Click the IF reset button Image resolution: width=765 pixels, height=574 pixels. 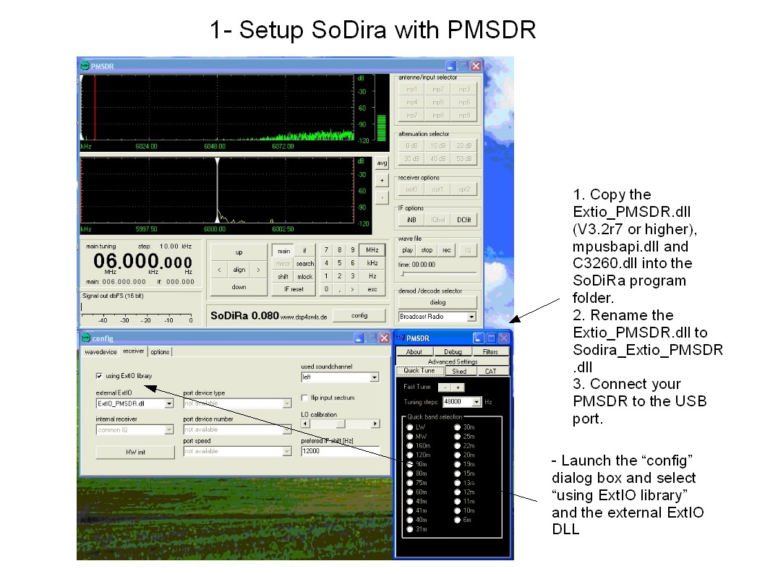tap(294, 289)
